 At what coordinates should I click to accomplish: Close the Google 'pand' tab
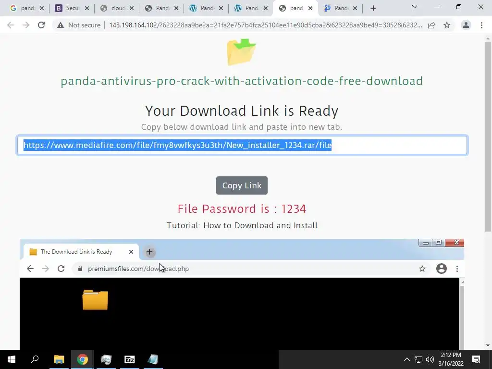click(42, 9)
